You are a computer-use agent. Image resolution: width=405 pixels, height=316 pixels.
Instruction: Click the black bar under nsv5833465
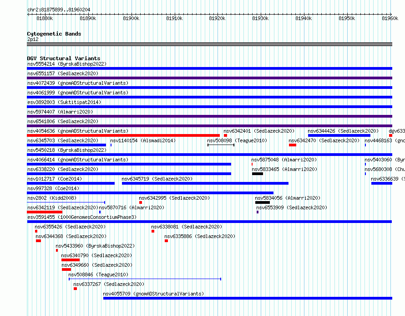tap(258, 174)
